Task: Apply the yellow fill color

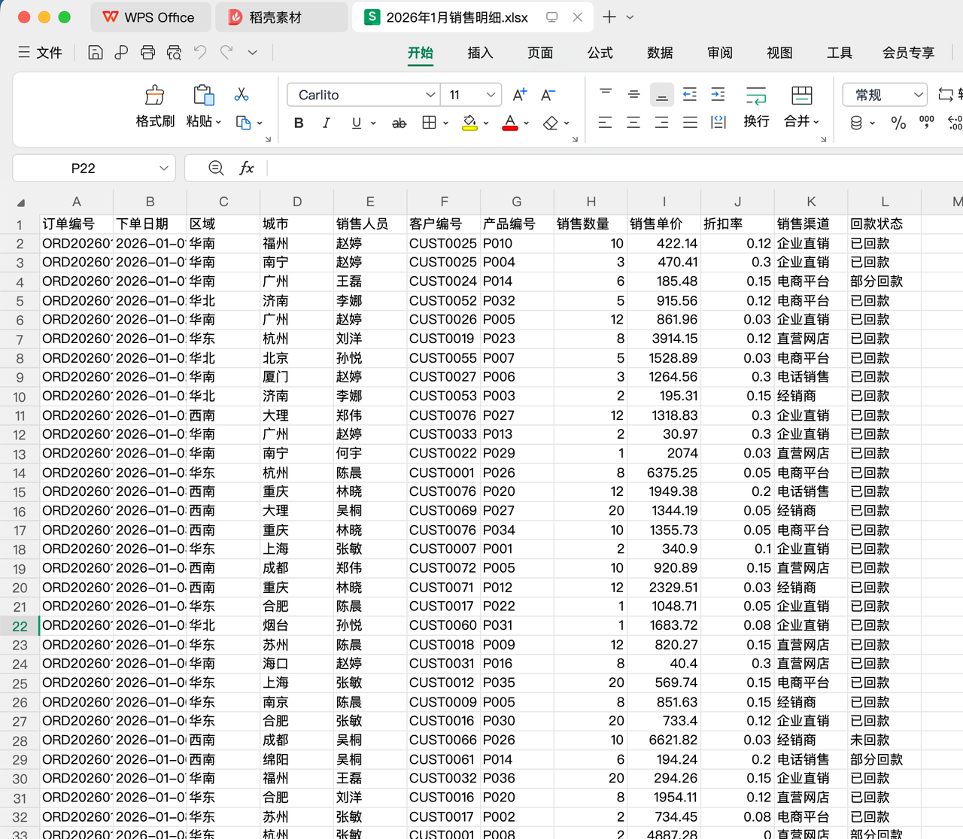Action: [x=469, y=123]
